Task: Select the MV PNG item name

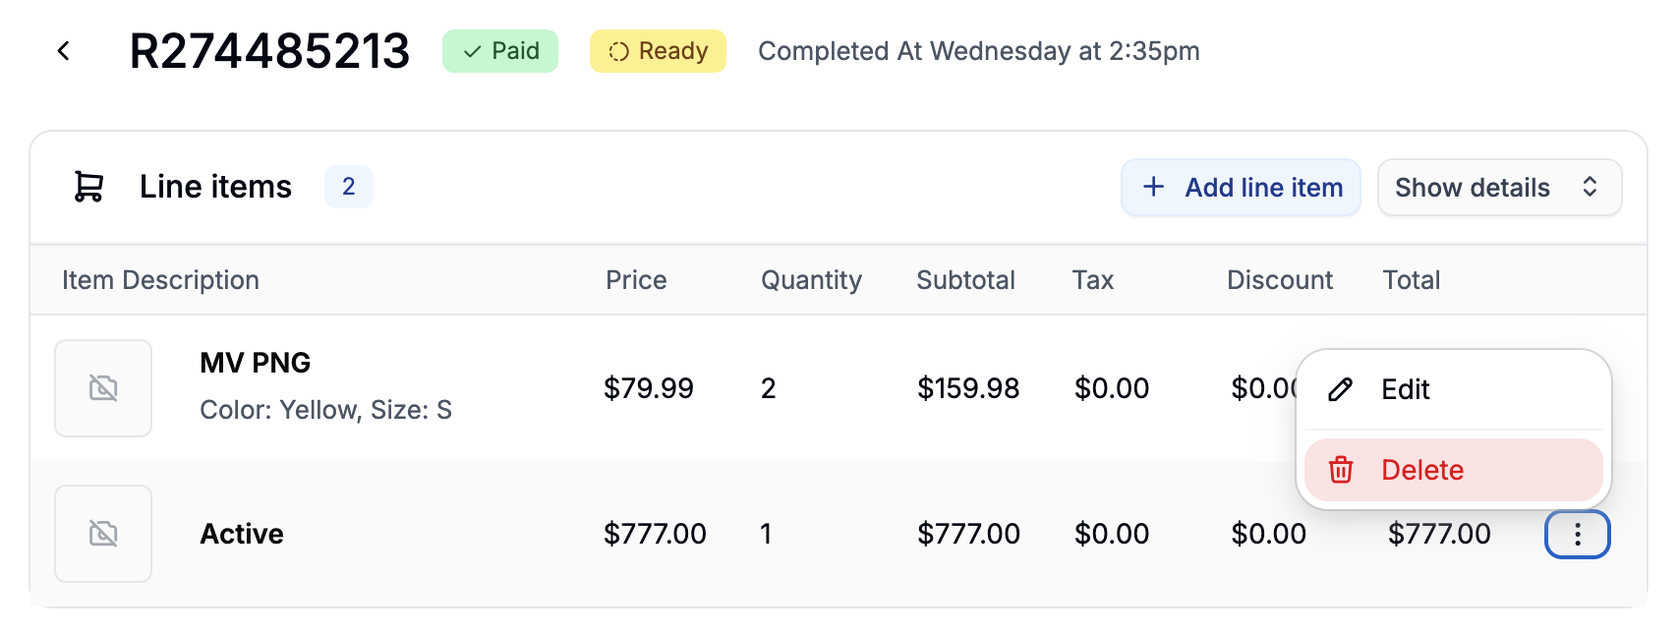Action: point(254,362)
